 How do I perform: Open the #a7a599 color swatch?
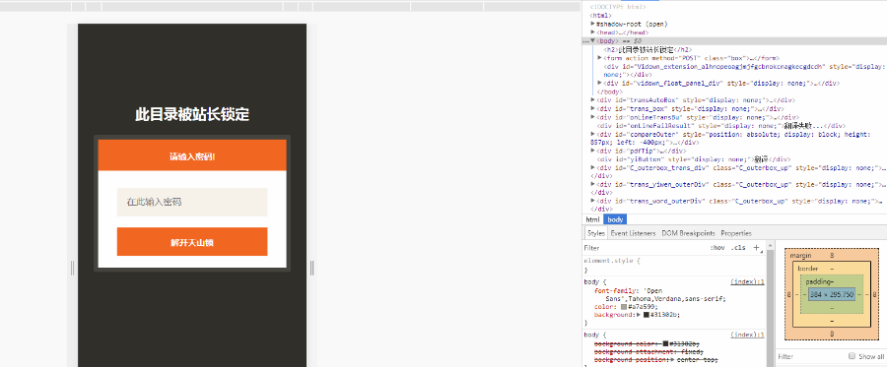tap(624, 307)
